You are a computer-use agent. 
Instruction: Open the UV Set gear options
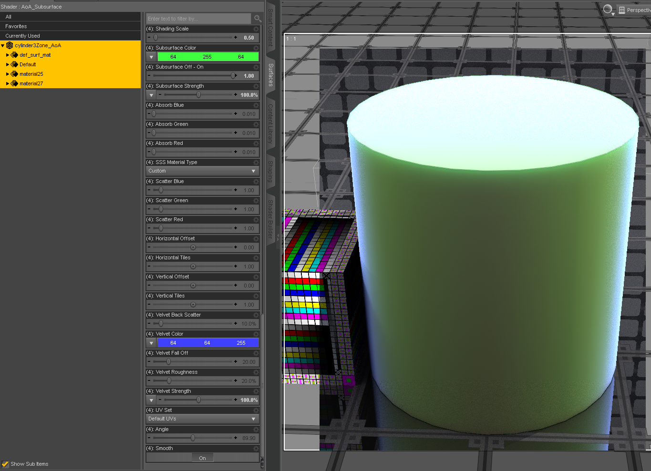coord(256,410)
